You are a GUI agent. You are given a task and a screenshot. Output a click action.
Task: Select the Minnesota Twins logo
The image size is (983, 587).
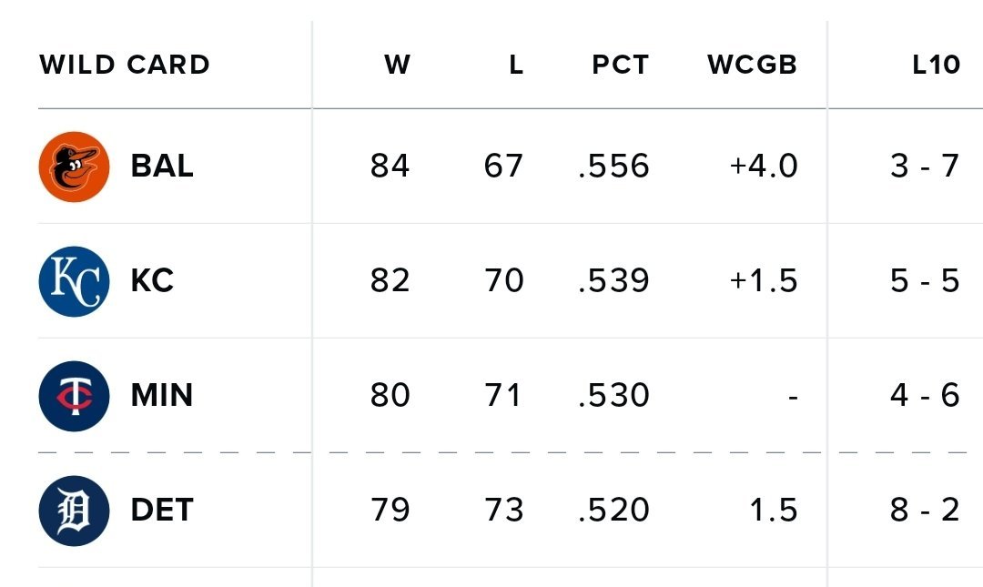tap(74, 396)
